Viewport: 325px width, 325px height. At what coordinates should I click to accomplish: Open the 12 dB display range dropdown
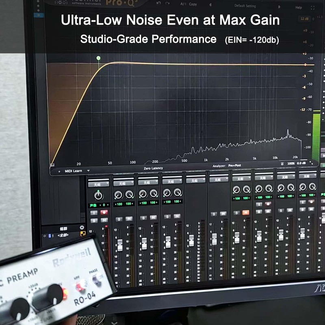[304, 19]
